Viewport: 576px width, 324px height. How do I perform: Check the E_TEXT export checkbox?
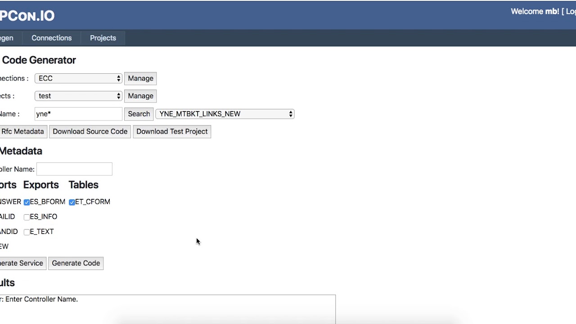27,232
